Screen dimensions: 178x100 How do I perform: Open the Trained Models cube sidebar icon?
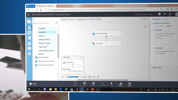[x=29, y=48]
